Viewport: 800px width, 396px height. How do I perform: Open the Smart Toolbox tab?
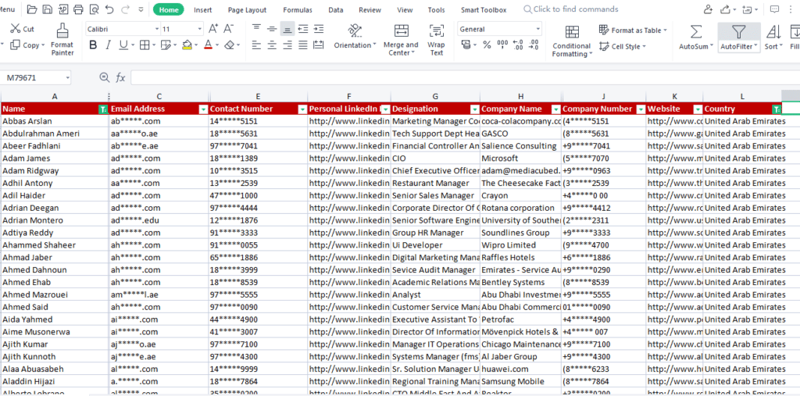[484, 9]
